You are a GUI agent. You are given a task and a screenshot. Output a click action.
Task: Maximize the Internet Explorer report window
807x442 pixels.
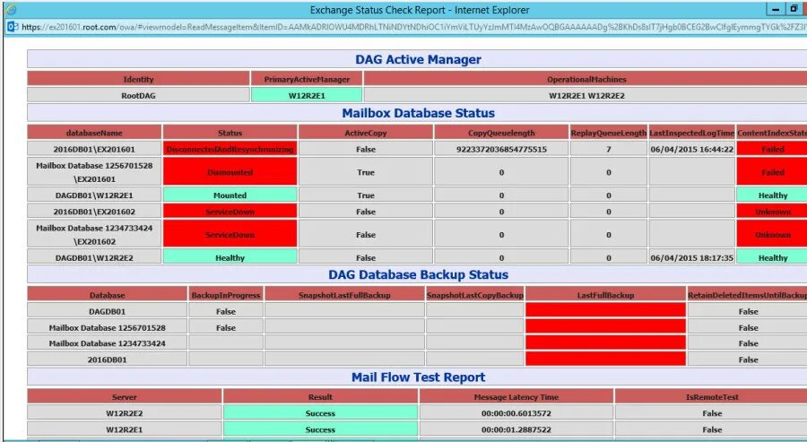tap(794, 9)
